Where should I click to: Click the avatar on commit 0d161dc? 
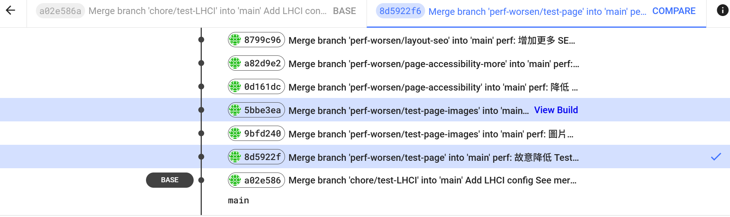click(235, 87)
